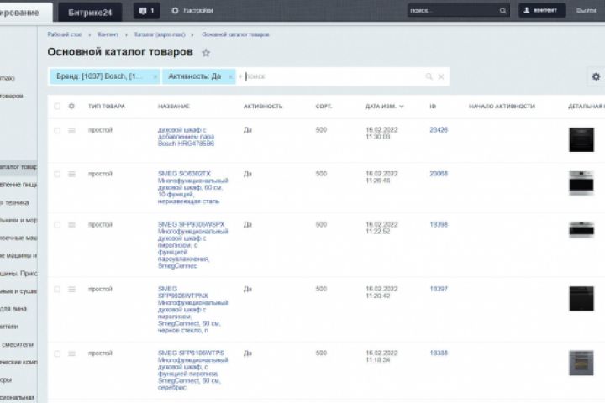Sort by ID column header
605x403 pixels.
pyautogui.click(x=433, y=107)
